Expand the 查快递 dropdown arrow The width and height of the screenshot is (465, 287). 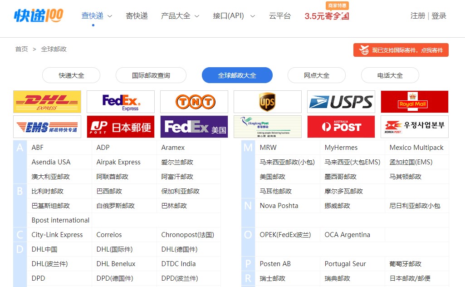[110, 16]
